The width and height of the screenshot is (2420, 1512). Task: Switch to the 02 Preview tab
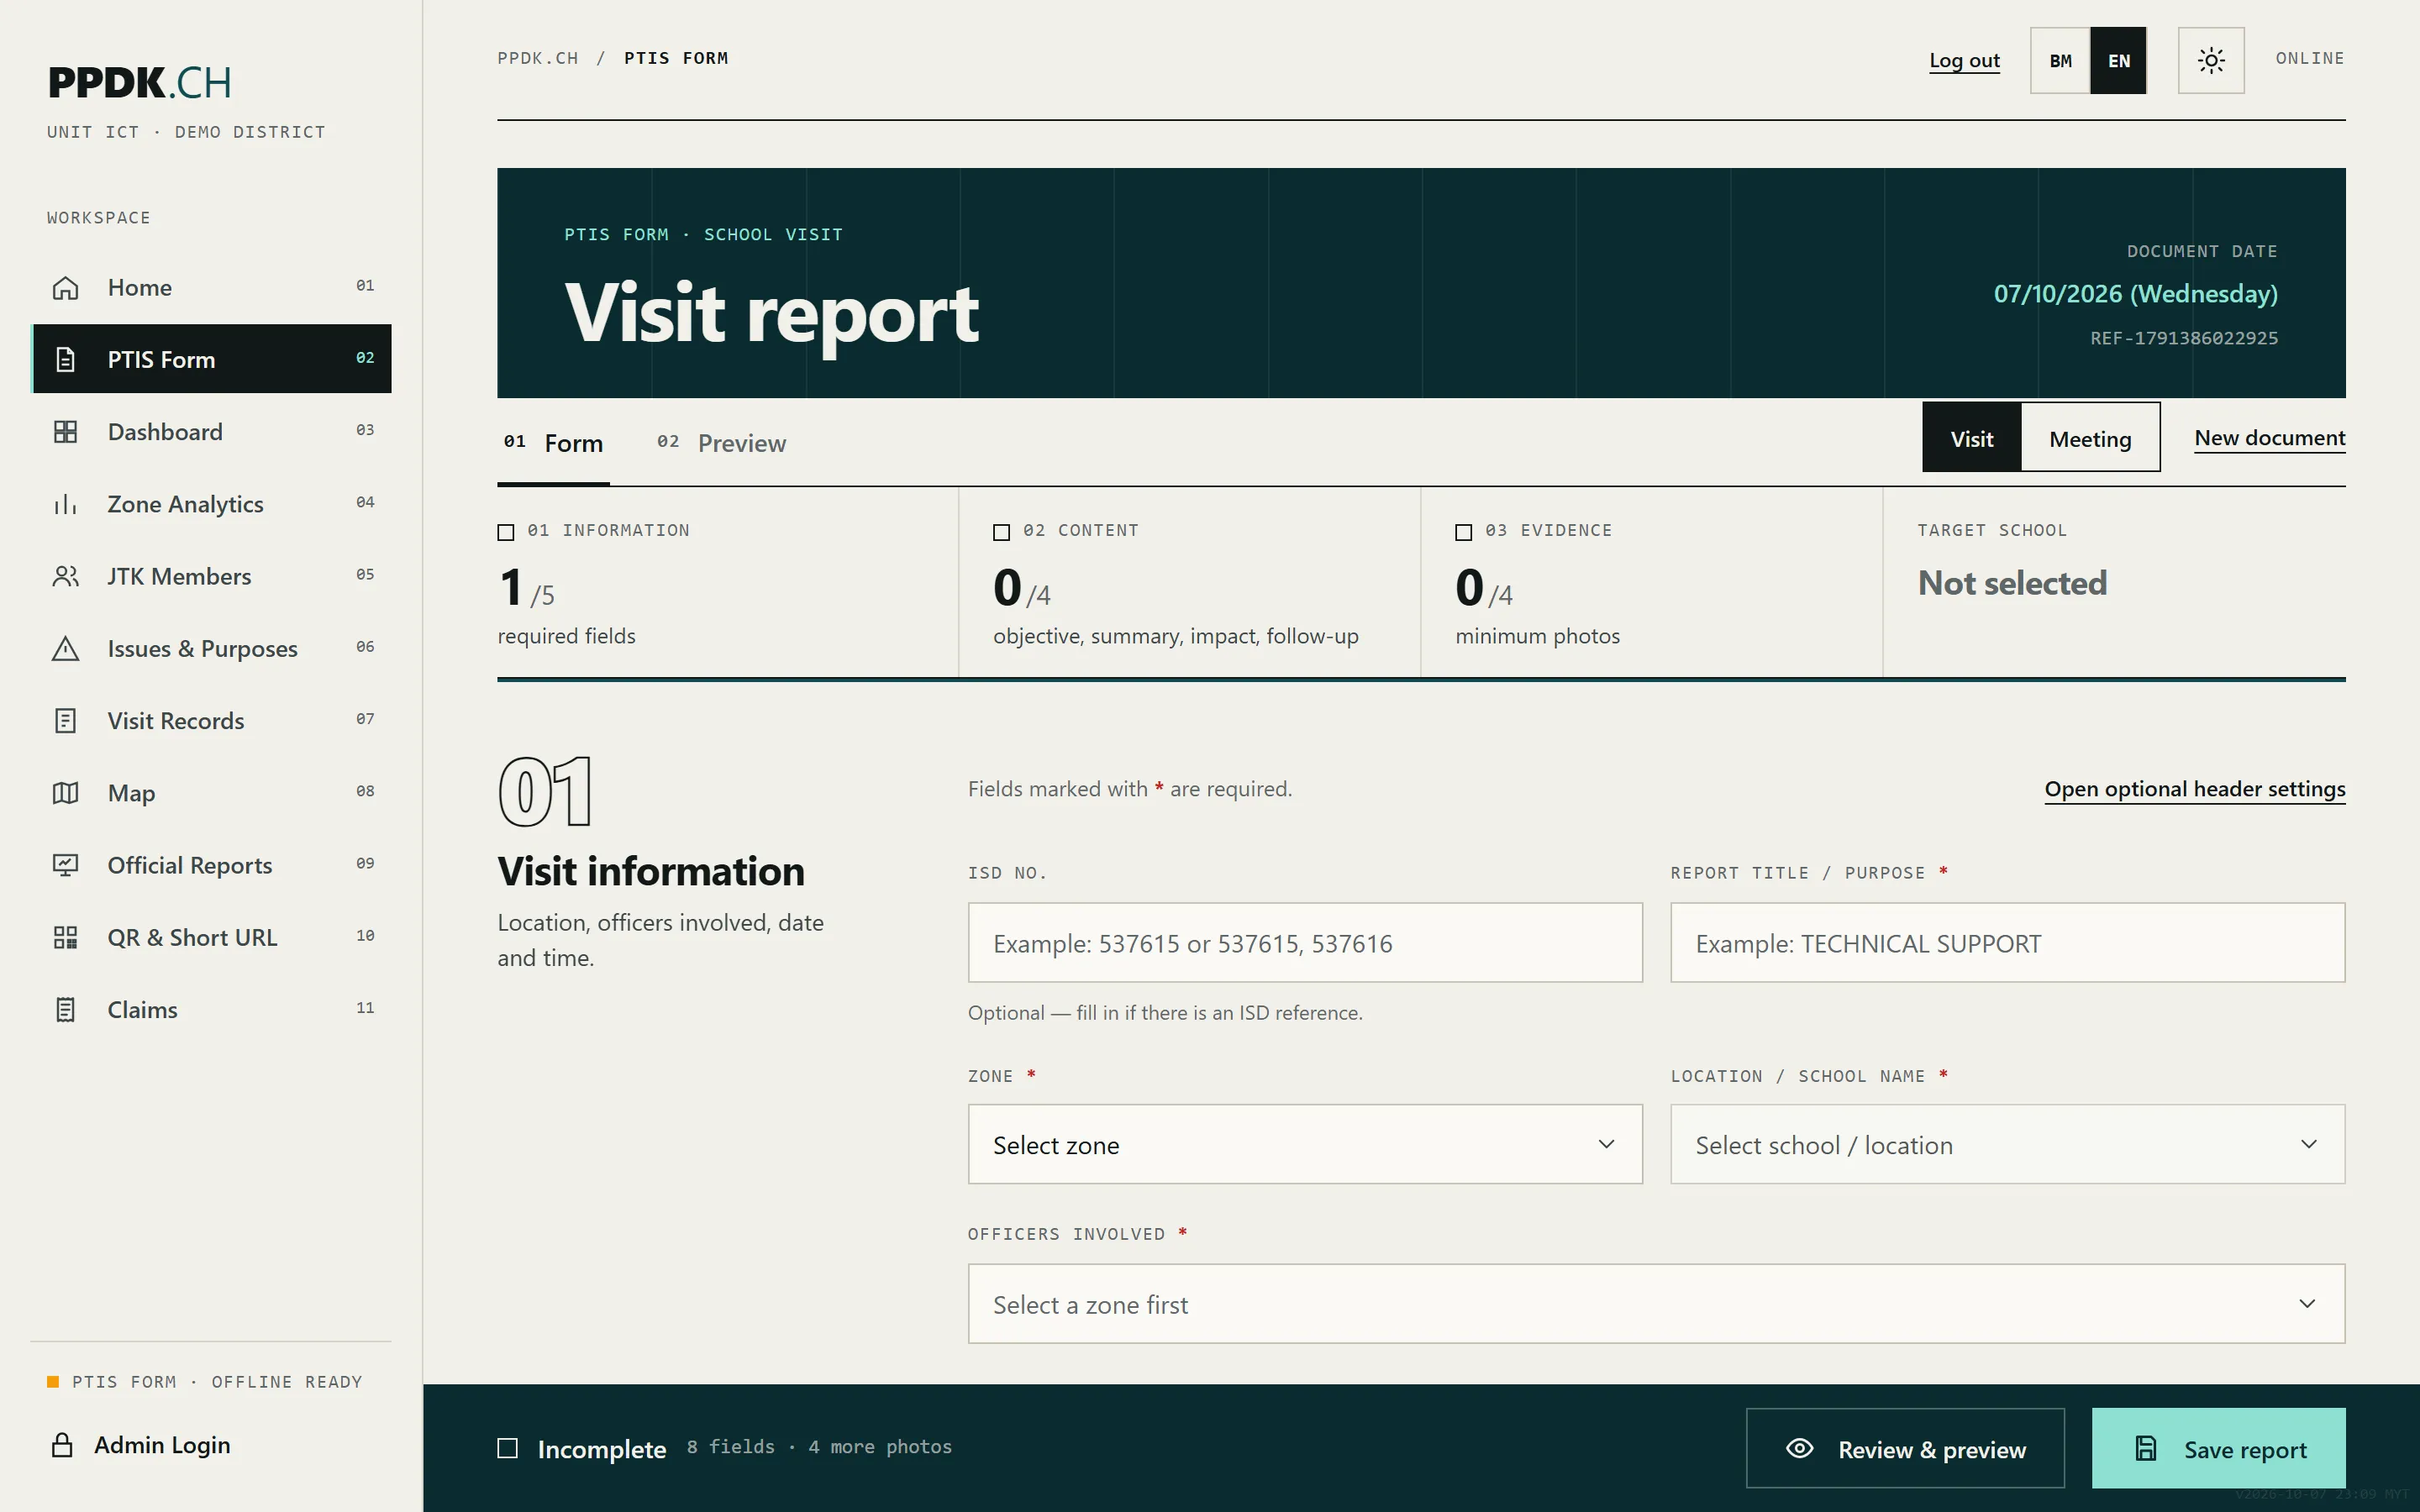pyautogui.click(x=721, y=443)
